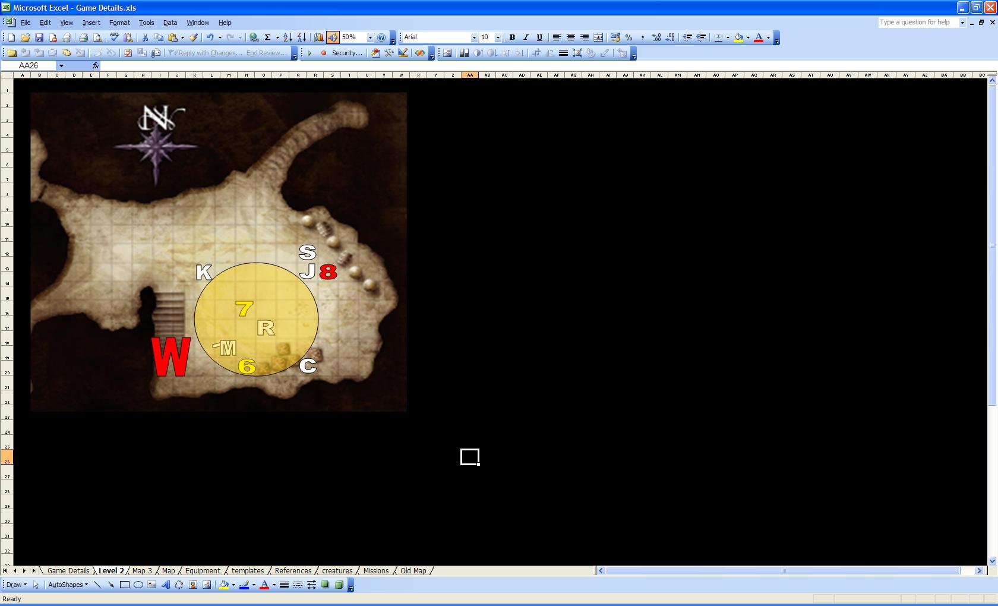Apply the yellow Fill Color swatch

click(738, 37)
